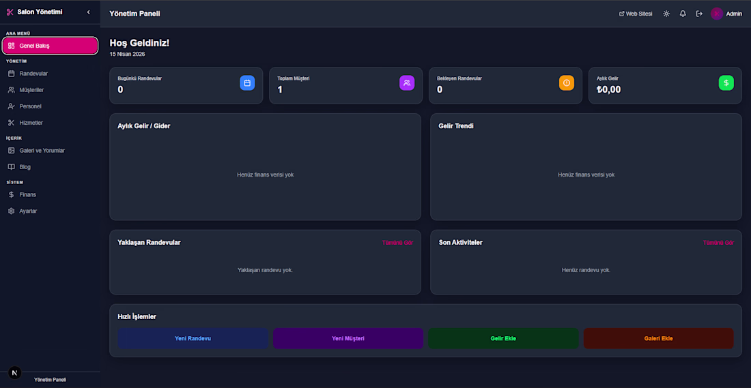
Task: Click the Admin username label
Action: point(734,14)
